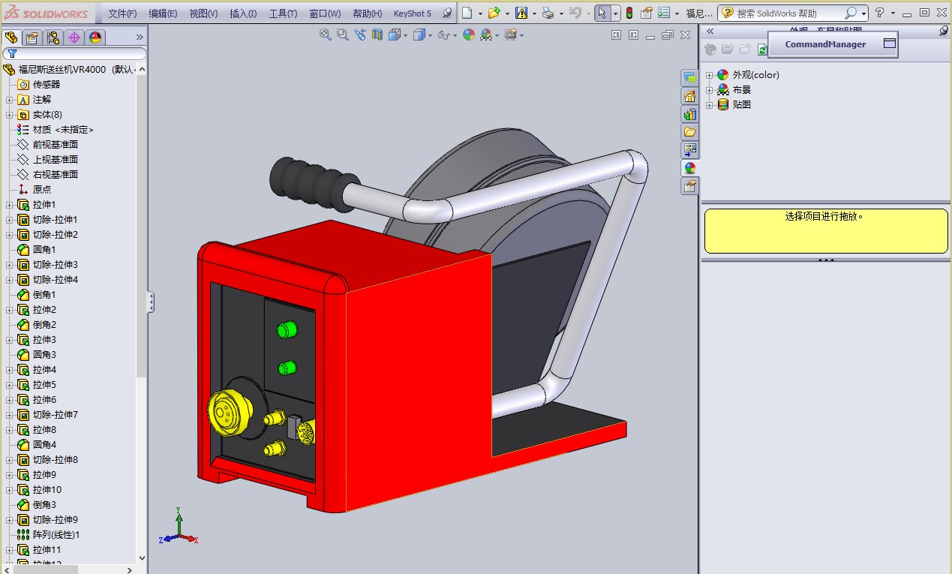This screenshot has width=952, height=574.
Task: Collapse the task pane with double chevron
Action: point(710,32)
